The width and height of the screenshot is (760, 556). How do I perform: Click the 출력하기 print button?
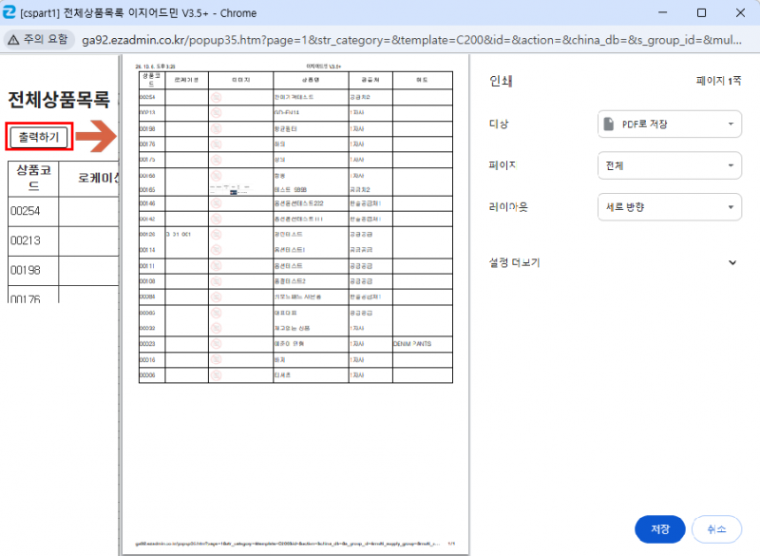point(39,137)
